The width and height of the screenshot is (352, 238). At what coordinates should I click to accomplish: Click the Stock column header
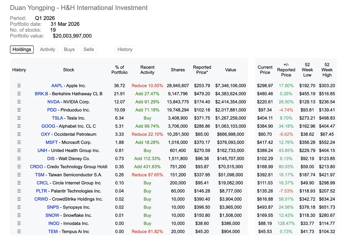tap(69, 70)
